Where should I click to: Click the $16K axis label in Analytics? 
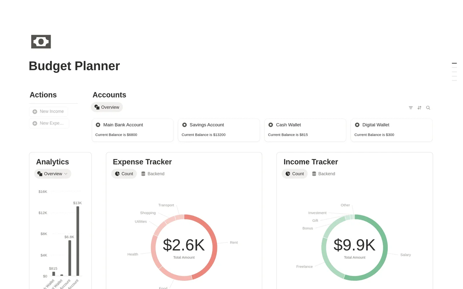43,191
